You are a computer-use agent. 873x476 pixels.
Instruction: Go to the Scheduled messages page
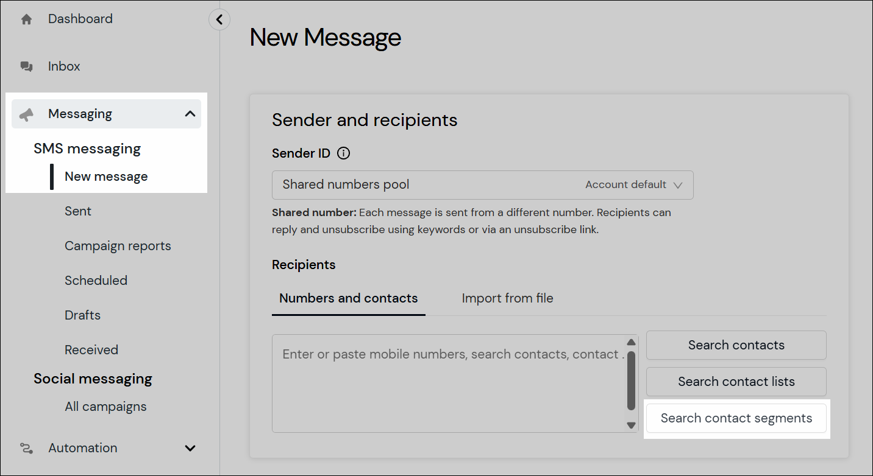tap(96, 280)
